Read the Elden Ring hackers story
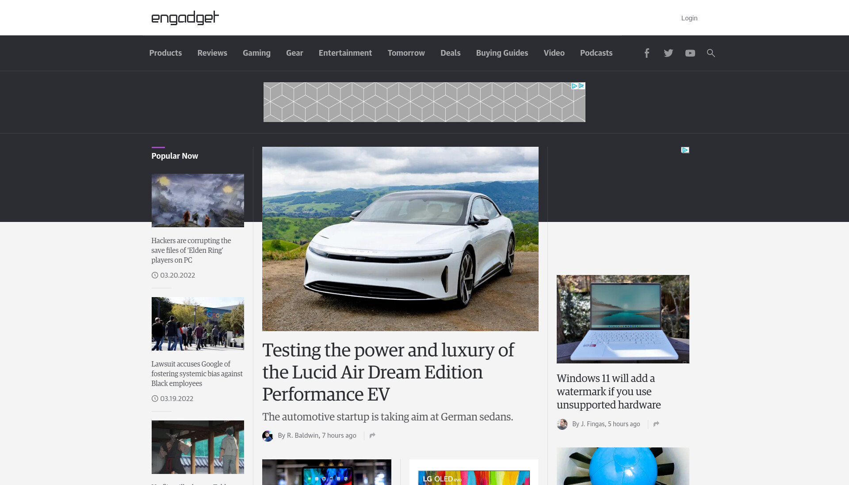Viewport: 849px width, 485px height. (191, 250)
